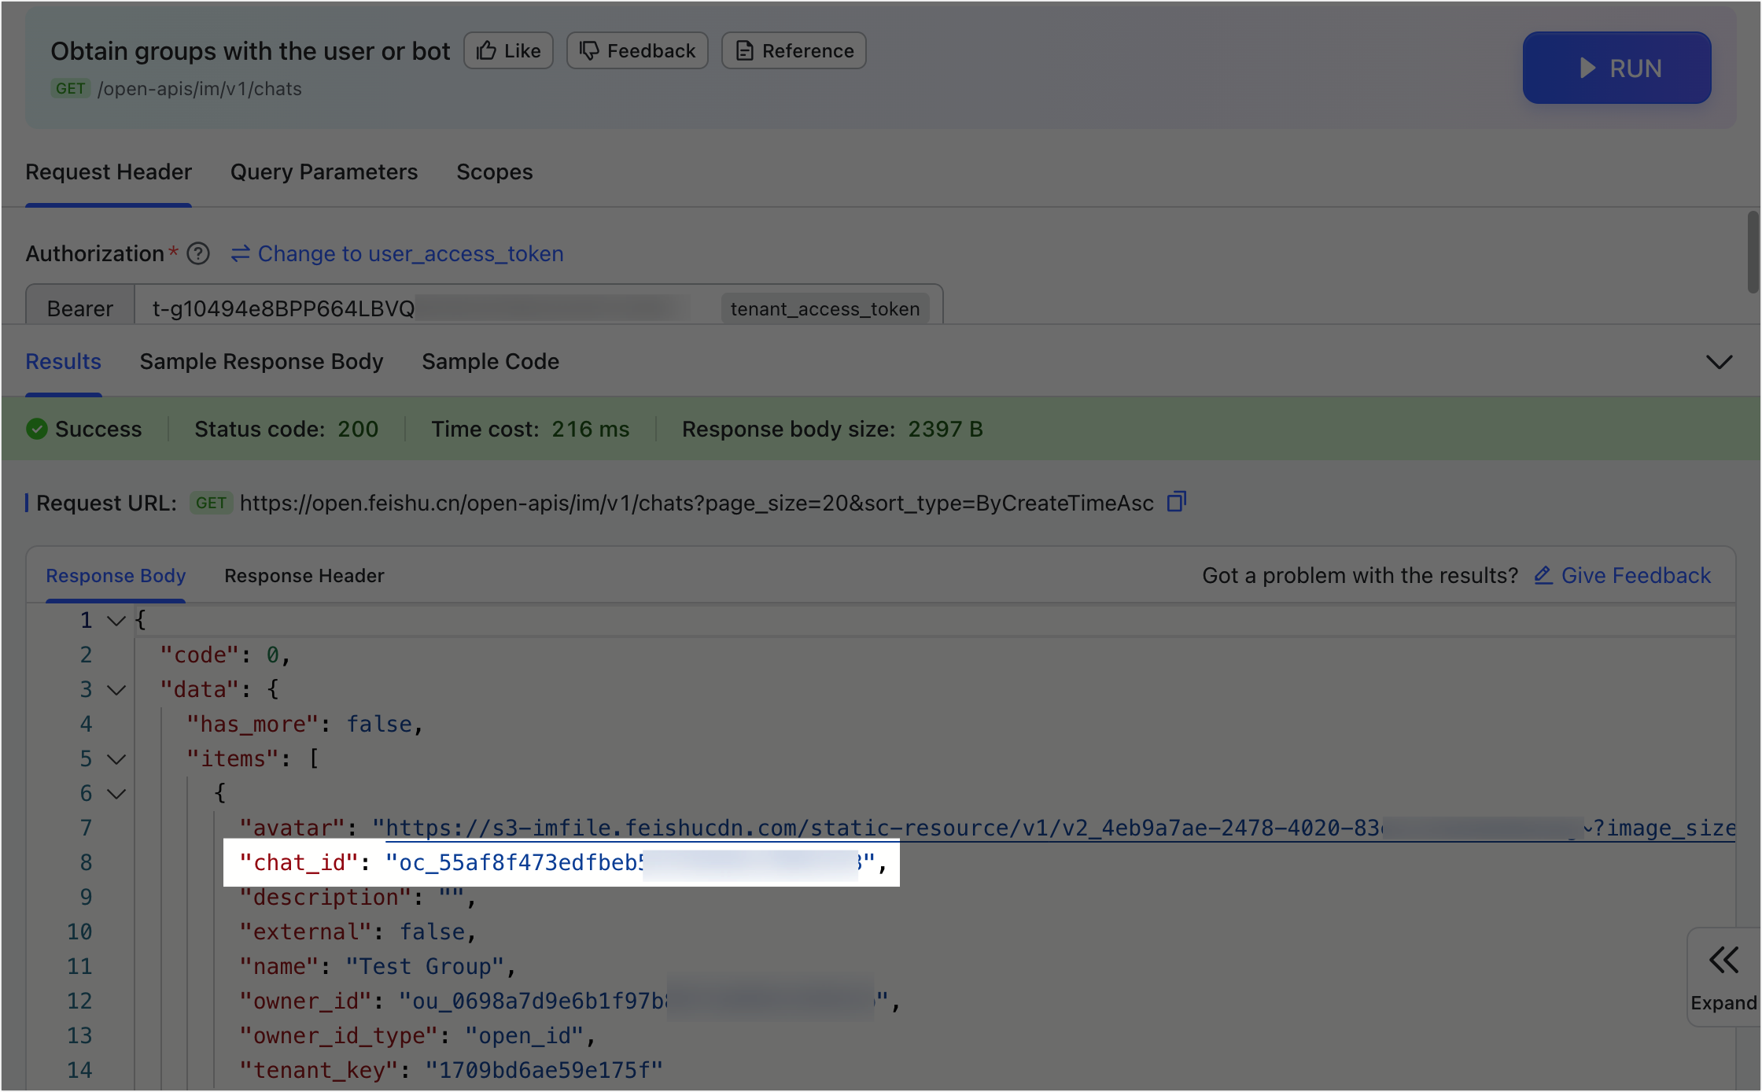The height and width of the screenshot is (1092, 1762).
Task: Select the Response Body tab
Action: (x=116, y=575)
